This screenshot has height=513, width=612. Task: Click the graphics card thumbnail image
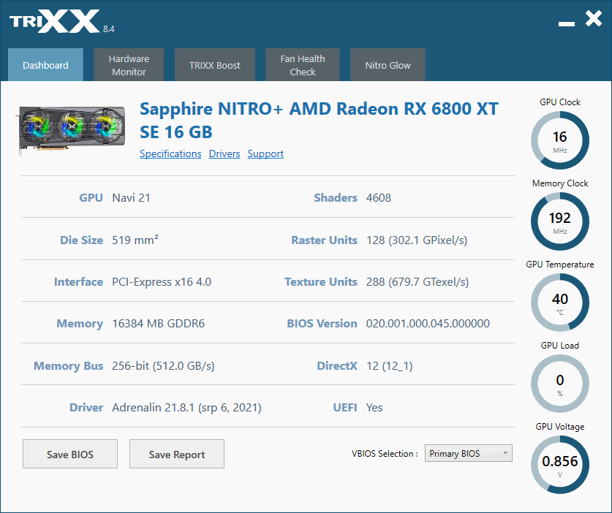(x=72, y=130)
